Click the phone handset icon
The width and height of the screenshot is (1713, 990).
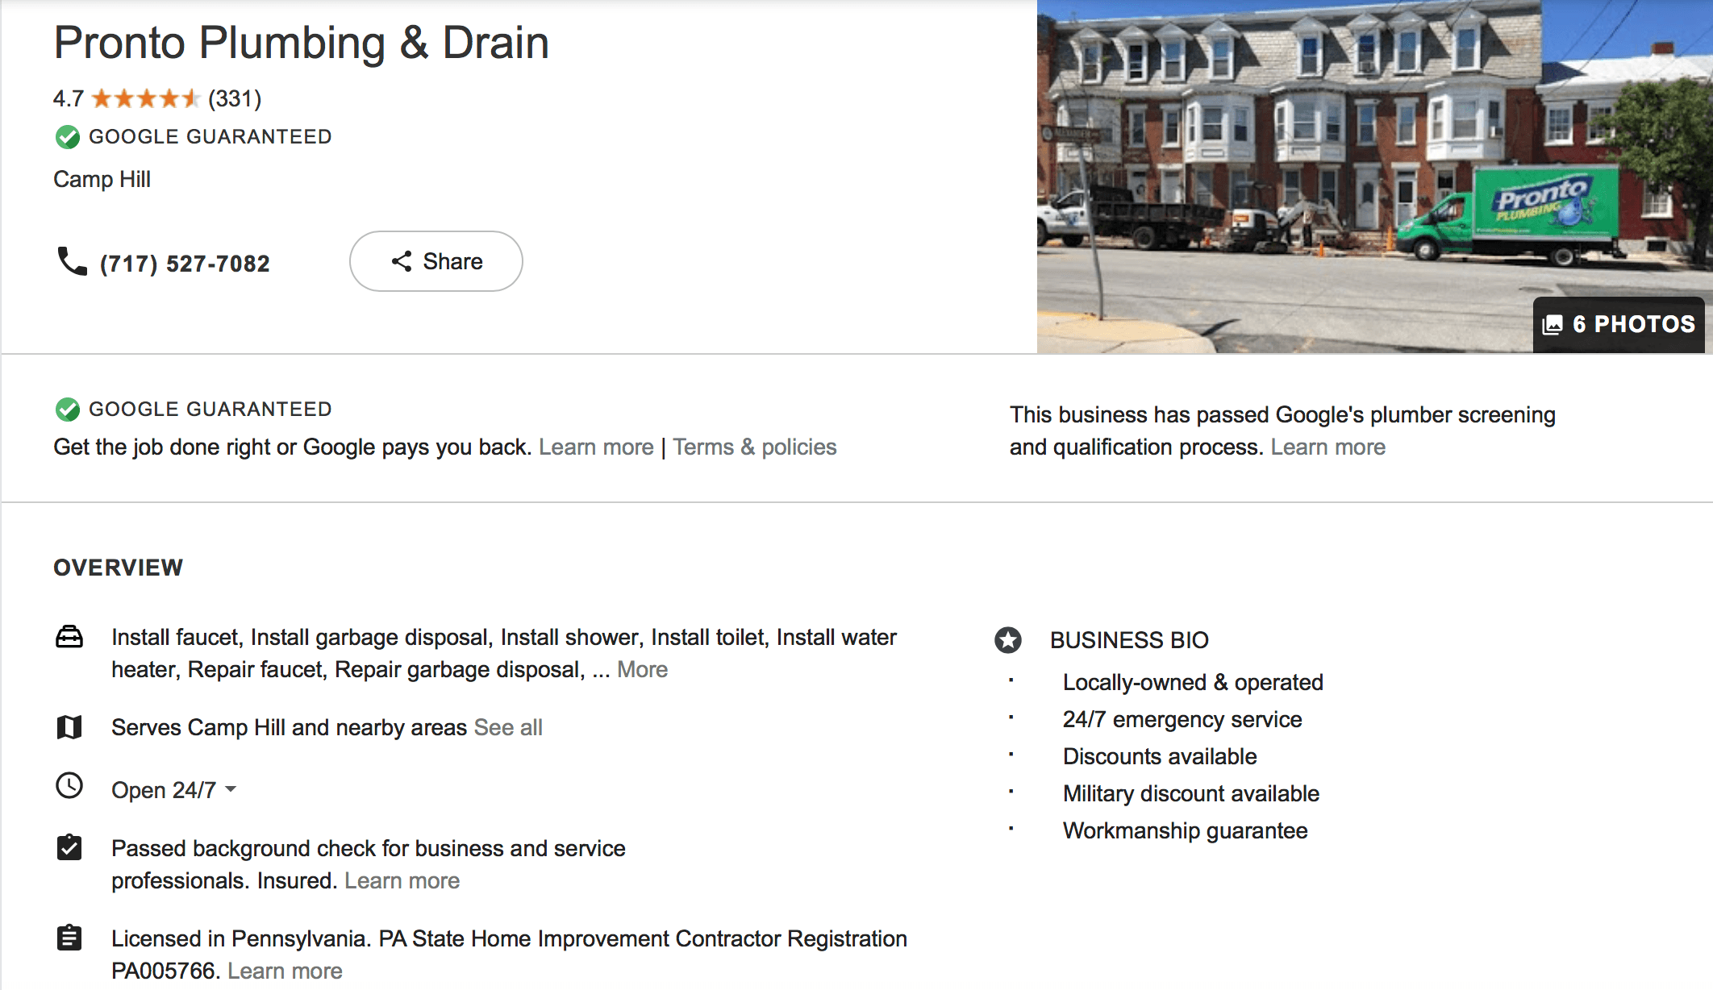click(x=72, y=262)
